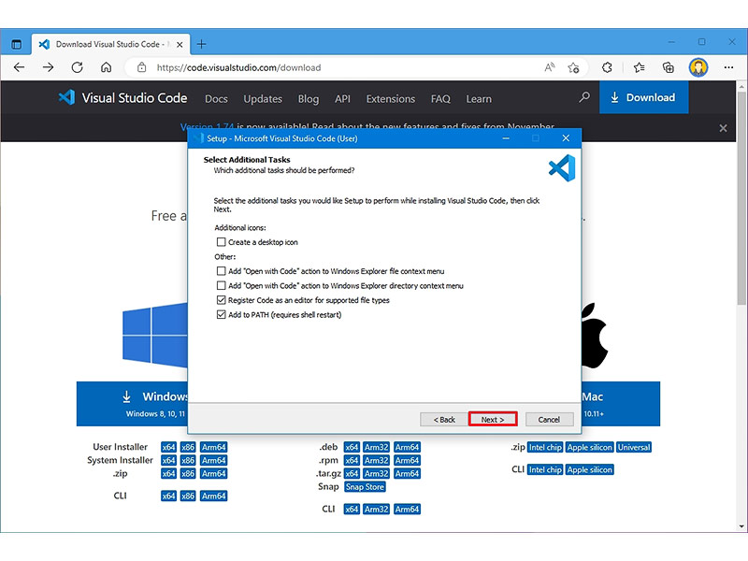Open browser Extensions puzzle icon
Viewport: 748px width, 561px height.
click(x=607, y=67)
